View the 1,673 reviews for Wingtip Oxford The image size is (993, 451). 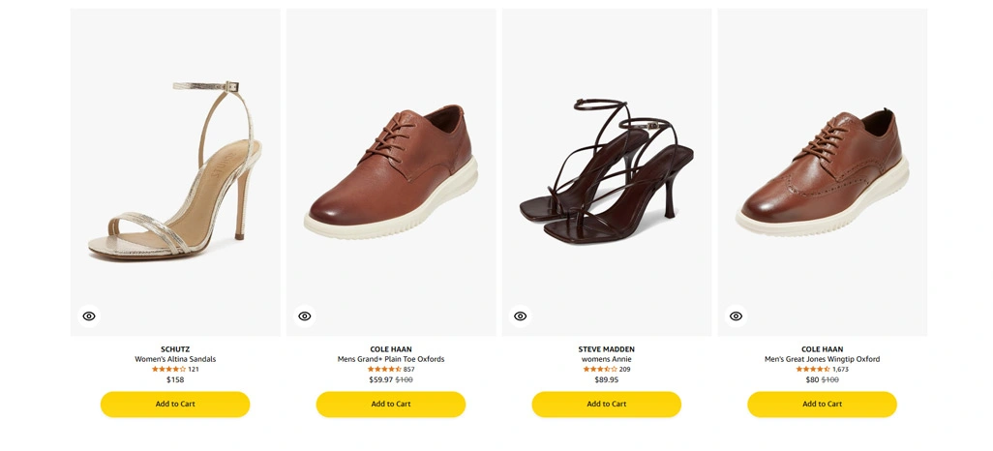tap(840, 370)
